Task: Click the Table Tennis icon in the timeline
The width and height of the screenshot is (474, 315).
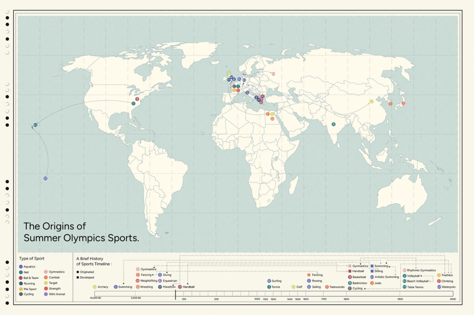Action: pos(405,287)
